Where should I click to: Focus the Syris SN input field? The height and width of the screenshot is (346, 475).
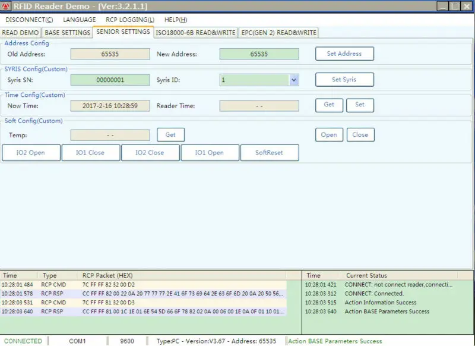[x=110, y=80]
